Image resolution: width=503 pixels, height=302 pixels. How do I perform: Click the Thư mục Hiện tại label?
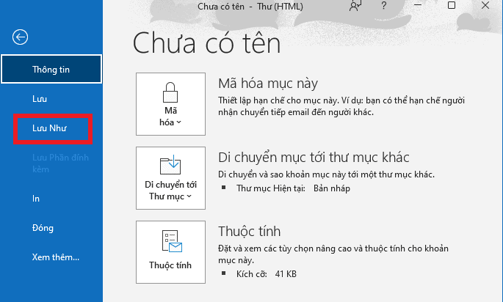(x=271, y=188)
